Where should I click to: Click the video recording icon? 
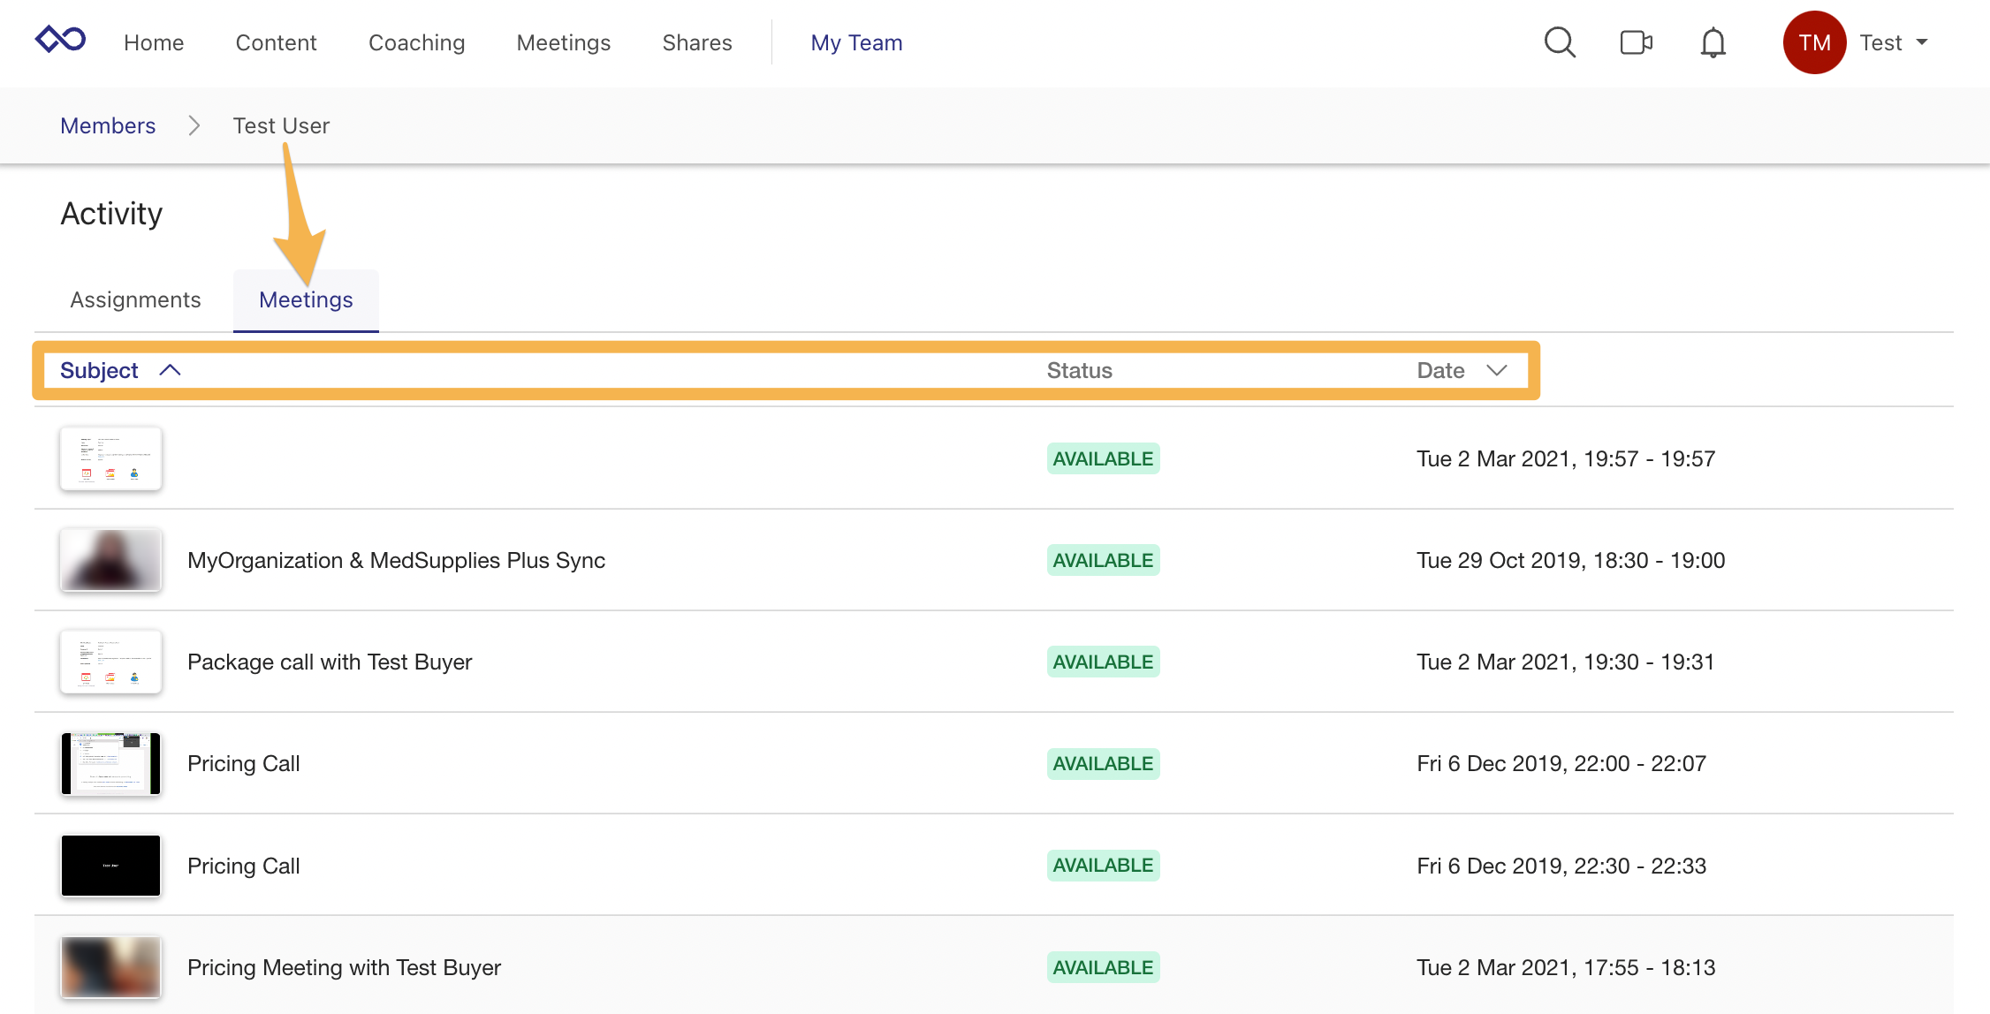tap(1636, 42)
